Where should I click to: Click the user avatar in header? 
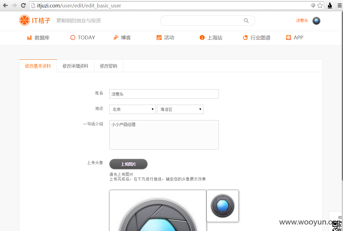click(x=316, y=21)
